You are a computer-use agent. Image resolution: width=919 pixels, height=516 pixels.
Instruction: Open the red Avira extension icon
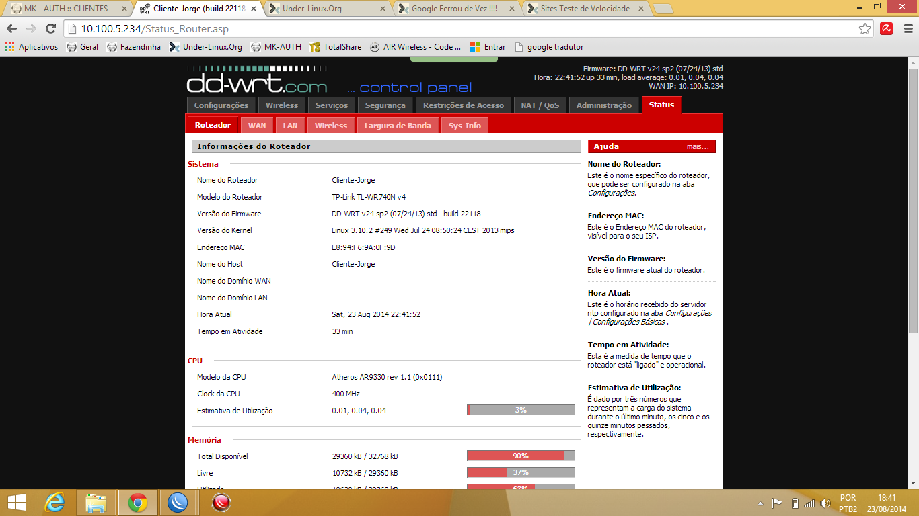(x=887, y=29)
